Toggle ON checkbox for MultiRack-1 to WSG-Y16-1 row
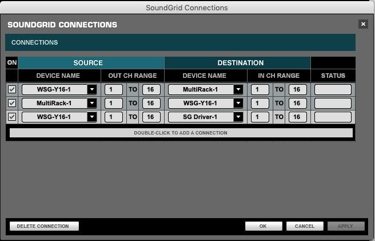This screenshot has width=375, height=241. click(x=12, y=103)
